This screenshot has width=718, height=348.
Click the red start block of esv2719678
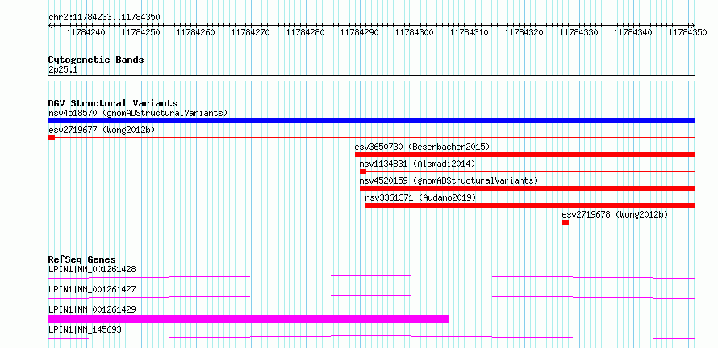coord(566,222)
